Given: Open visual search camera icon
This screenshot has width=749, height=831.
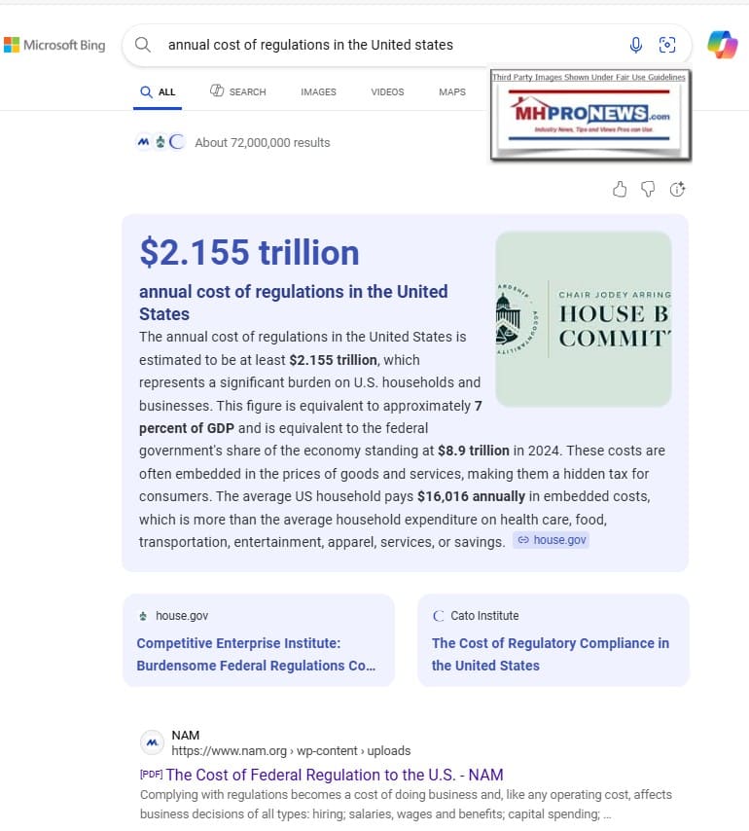Looking at the screenshot, I should [667, 45].
